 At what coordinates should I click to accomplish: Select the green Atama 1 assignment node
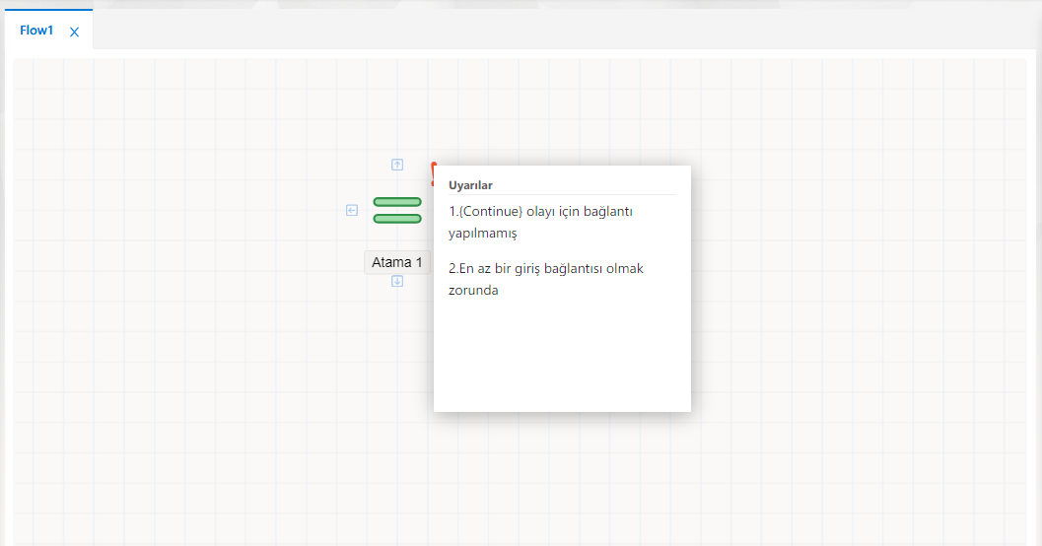pos(397,211)
